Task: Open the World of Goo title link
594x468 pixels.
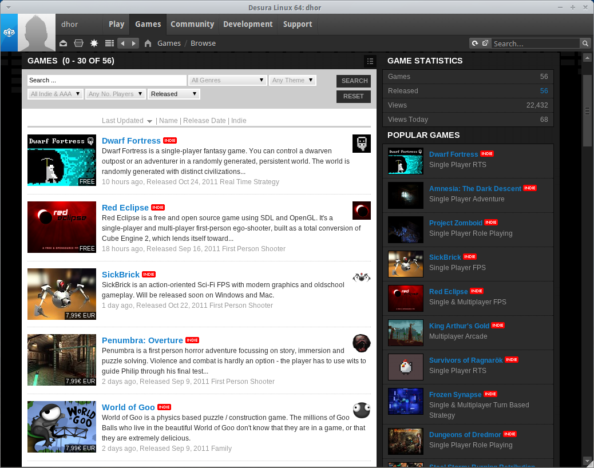Action: (128, 407)
